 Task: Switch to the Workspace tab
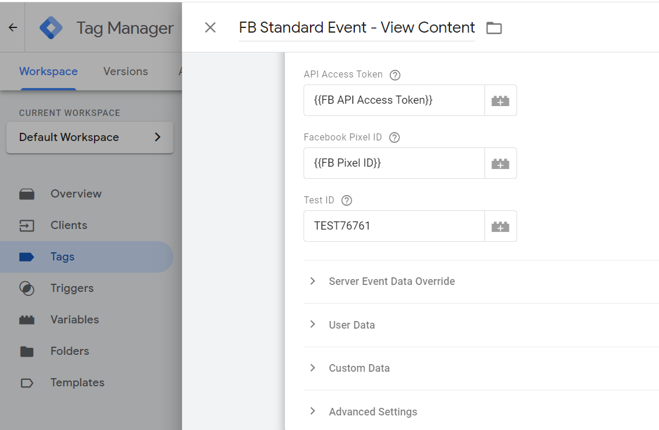point(48,71)
